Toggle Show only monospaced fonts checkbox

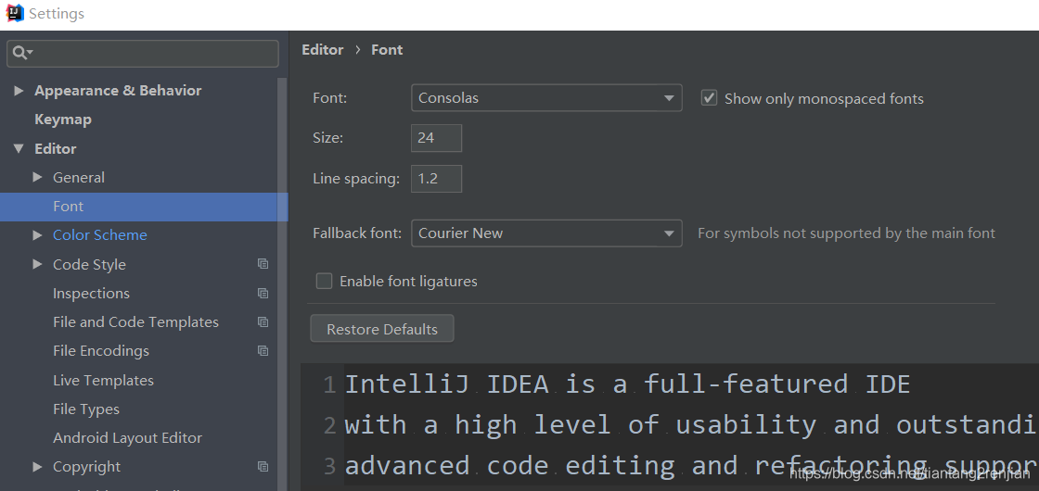click(709, 98)
